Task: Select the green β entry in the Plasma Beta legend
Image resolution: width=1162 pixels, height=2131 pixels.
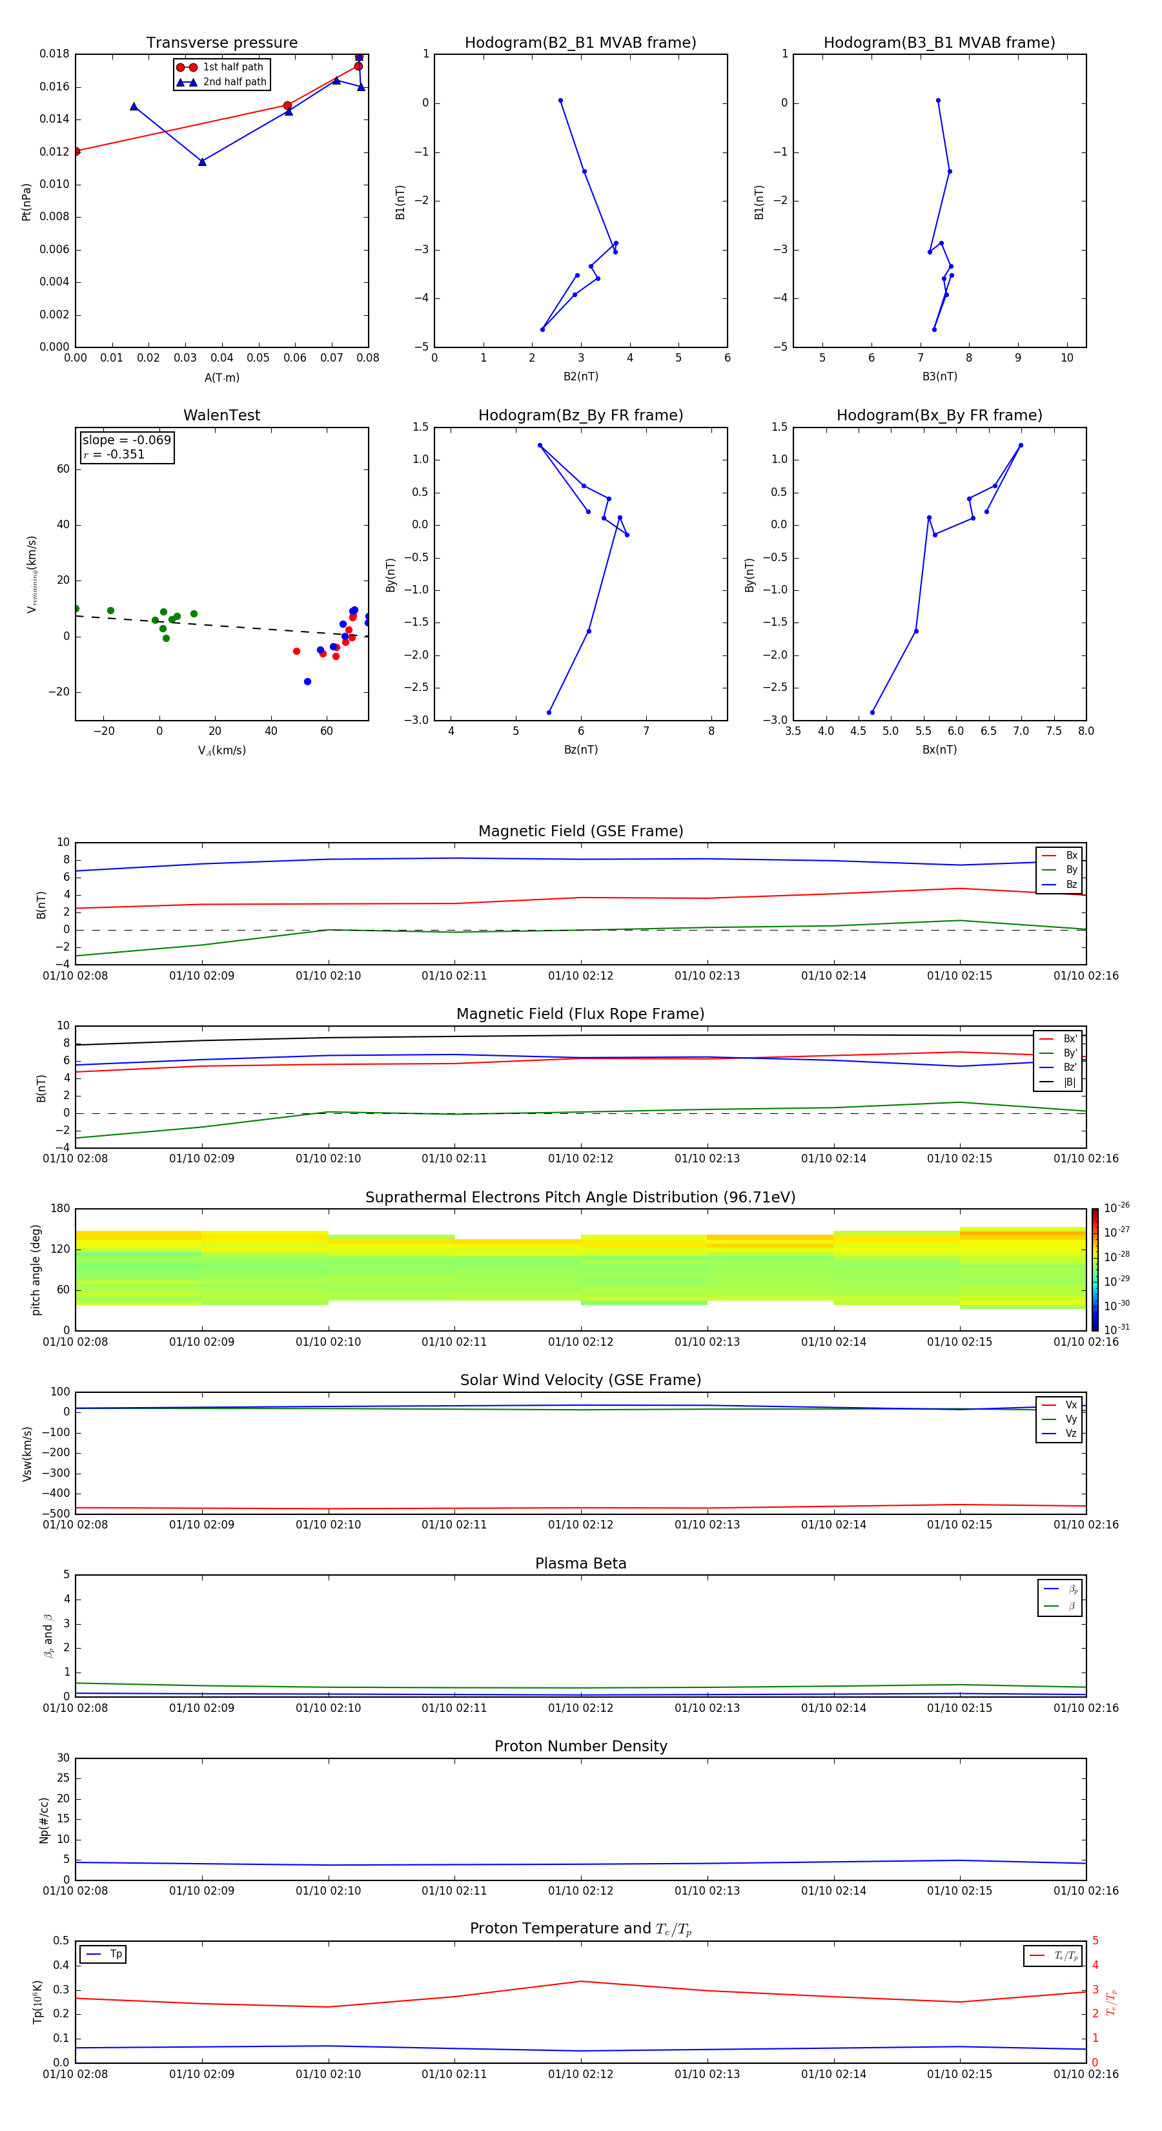Action: [x=1060, y=1606]
